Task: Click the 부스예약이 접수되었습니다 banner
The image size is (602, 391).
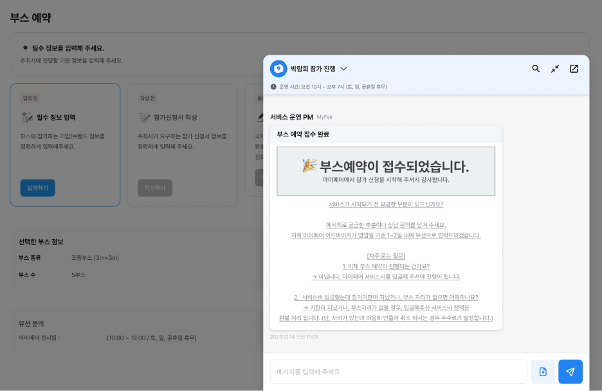Action: [386, 171]
